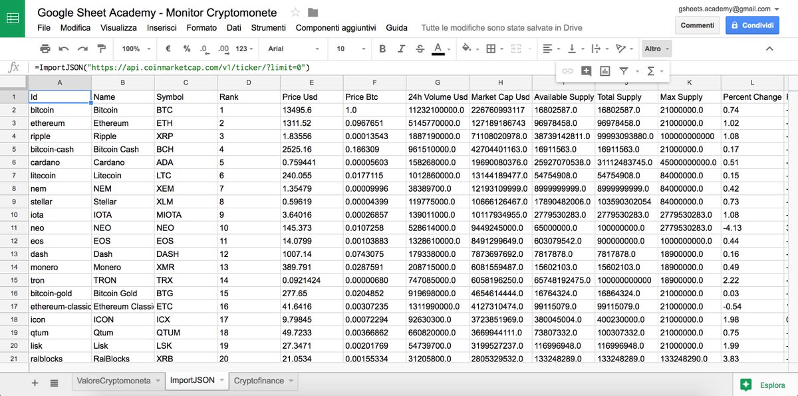This screenshot has height=396, width=798.
Task: Select column header E
Action: pyautogui.click(x=311, y=83)
